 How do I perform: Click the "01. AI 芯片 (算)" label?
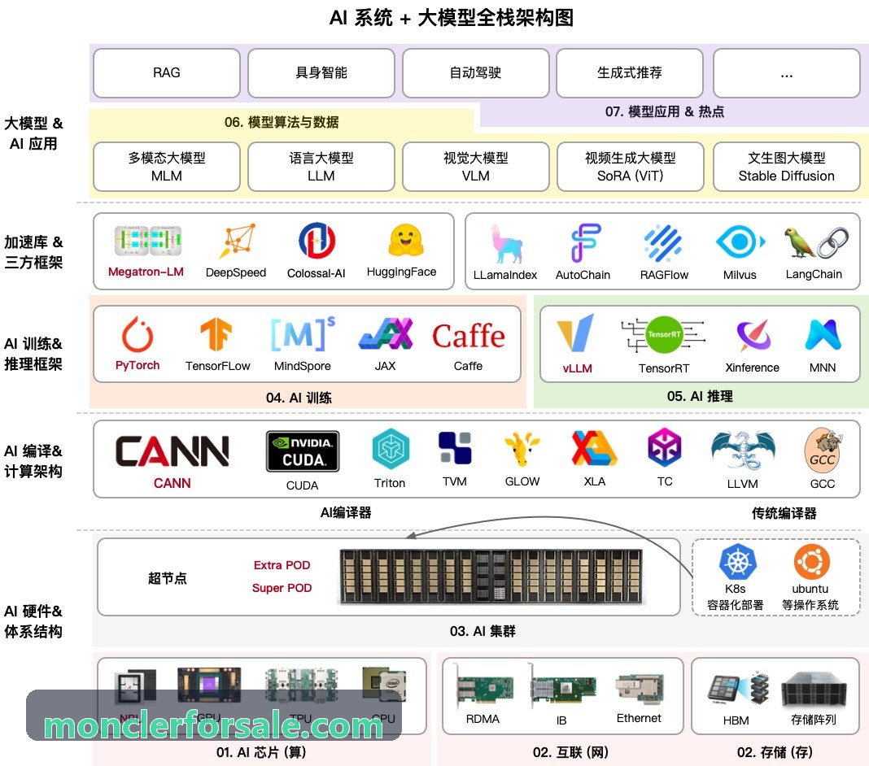coord(261,752)
